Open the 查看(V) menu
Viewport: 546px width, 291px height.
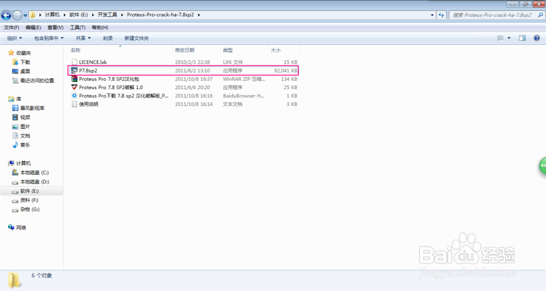pyautogui.click(x=55, y=27)
